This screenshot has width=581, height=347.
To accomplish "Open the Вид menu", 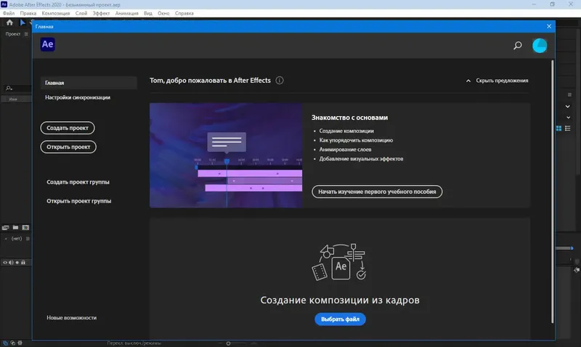I will pos(148,13).
